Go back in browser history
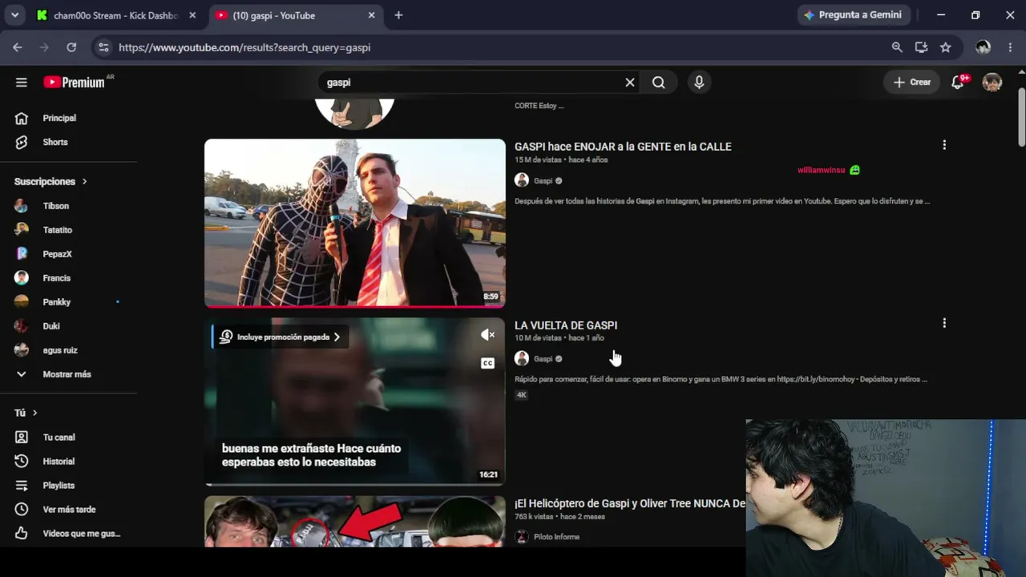The height and width of the screenshot is (577, 1026). pos(18,47)
